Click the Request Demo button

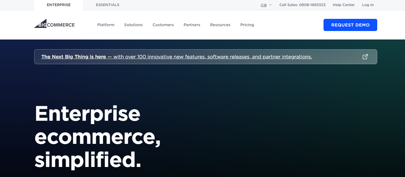tap(350, 25)
